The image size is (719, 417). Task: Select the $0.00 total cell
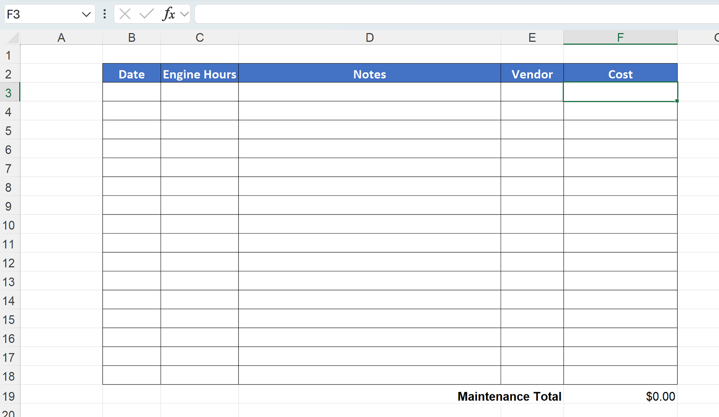pos(620,396)
